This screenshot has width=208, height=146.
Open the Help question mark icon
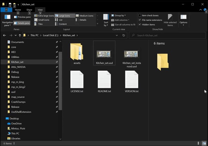(x=205, y=10)
